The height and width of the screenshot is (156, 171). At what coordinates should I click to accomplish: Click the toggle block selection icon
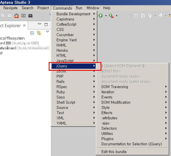tap(136, 16)
